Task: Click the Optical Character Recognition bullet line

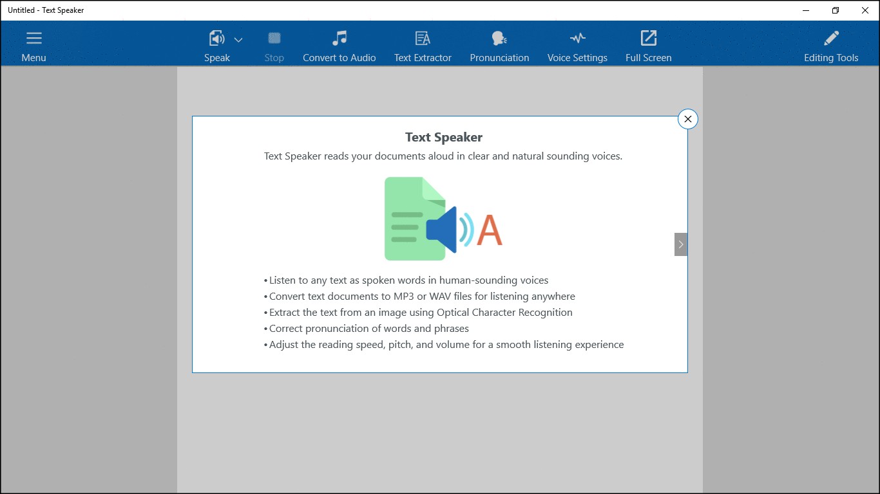Action: click(x=420, y=313)
